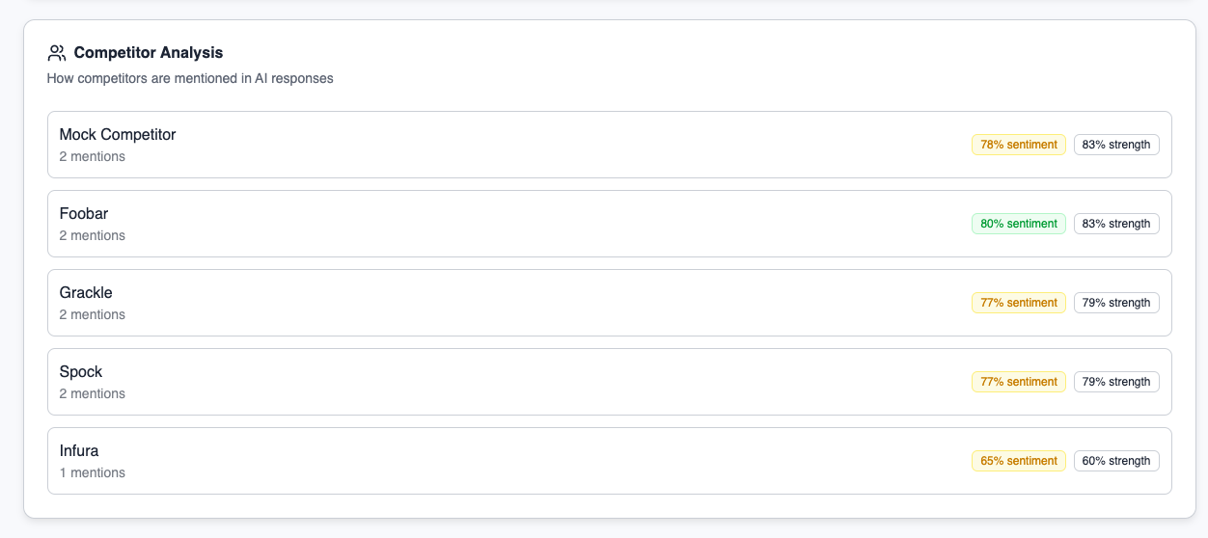Click Grackle's 77% sentiment badge
This screenshot has height=538, width=1208.
(1018, 303)
